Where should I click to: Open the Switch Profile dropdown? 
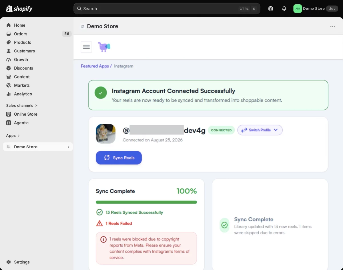(260, 130)
